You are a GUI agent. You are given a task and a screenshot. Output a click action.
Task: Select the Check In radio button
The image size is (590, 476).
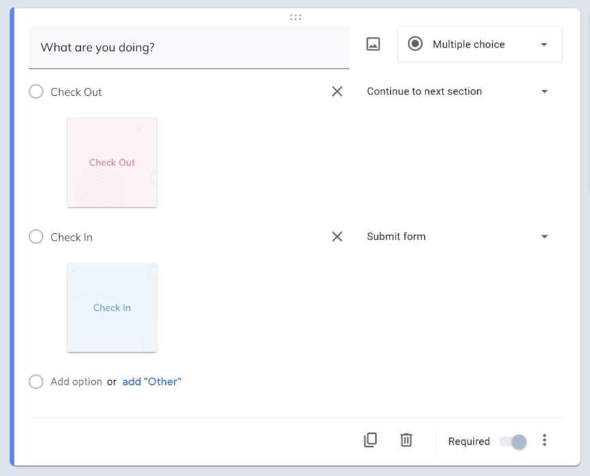click(36, 237)
